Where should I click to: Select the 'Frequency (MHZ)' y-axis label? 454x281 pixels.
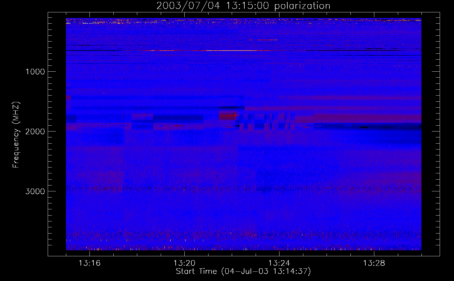click(x=16, y=135)
